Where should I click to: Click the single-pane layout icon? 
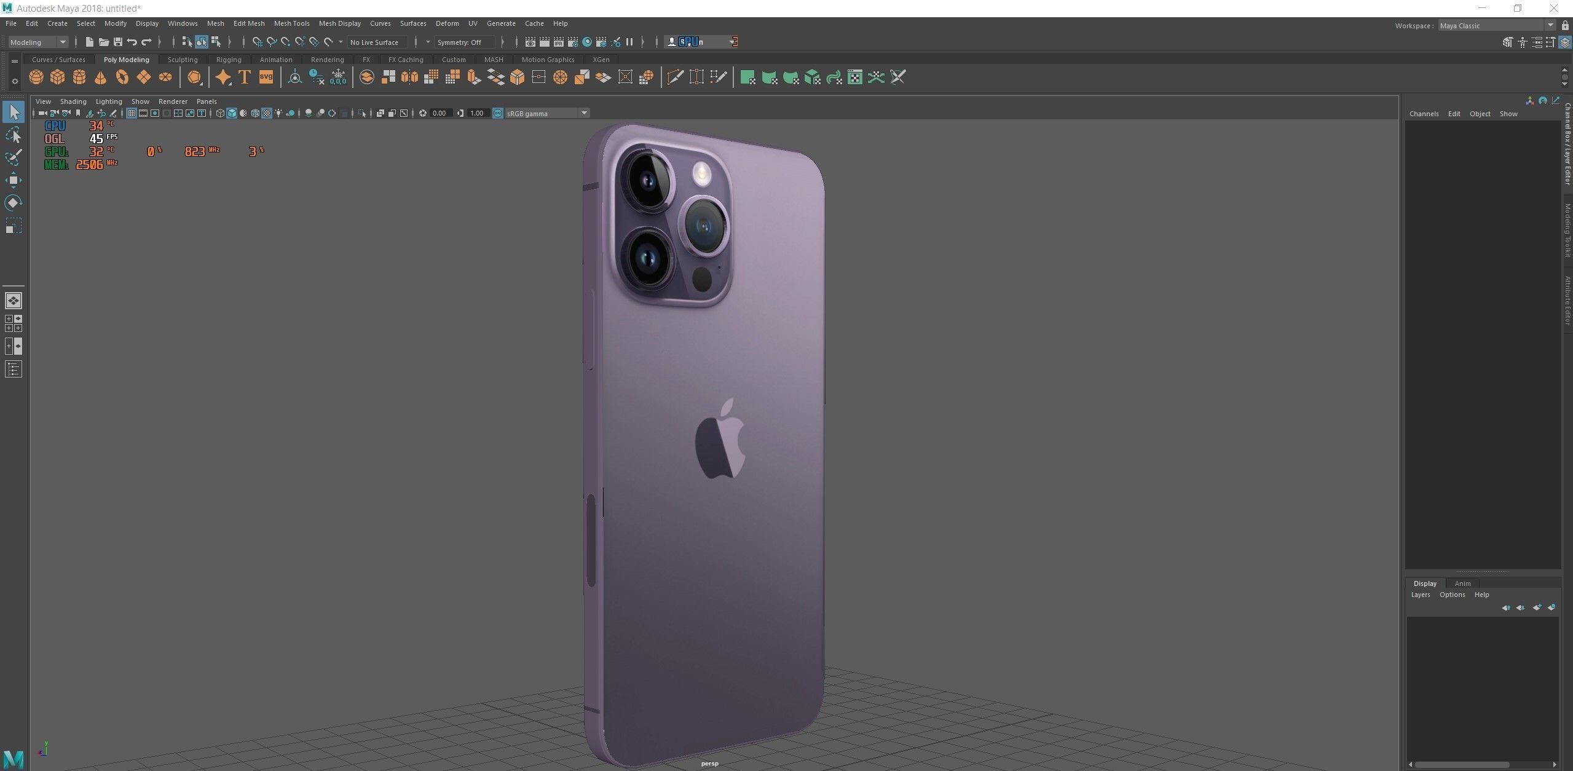tap(14, 301)
